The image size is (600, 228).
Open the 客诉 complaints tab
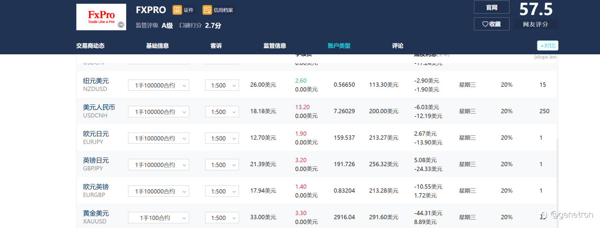pyautogui.click(x=216, y=46)
